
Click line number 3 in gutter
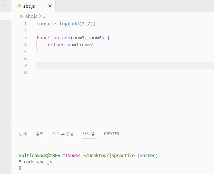[25, 37]
